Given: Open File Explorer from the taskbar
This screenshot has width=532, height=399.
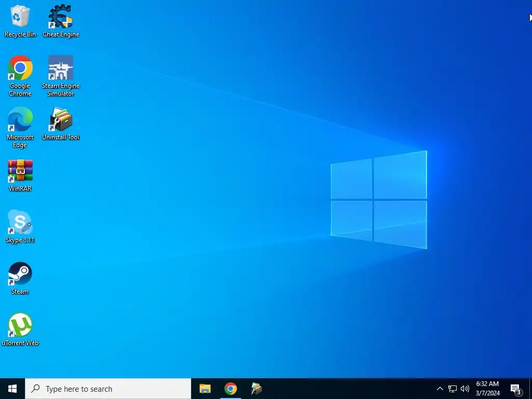Looking at the screenshot, I should (x=205, y=389).
